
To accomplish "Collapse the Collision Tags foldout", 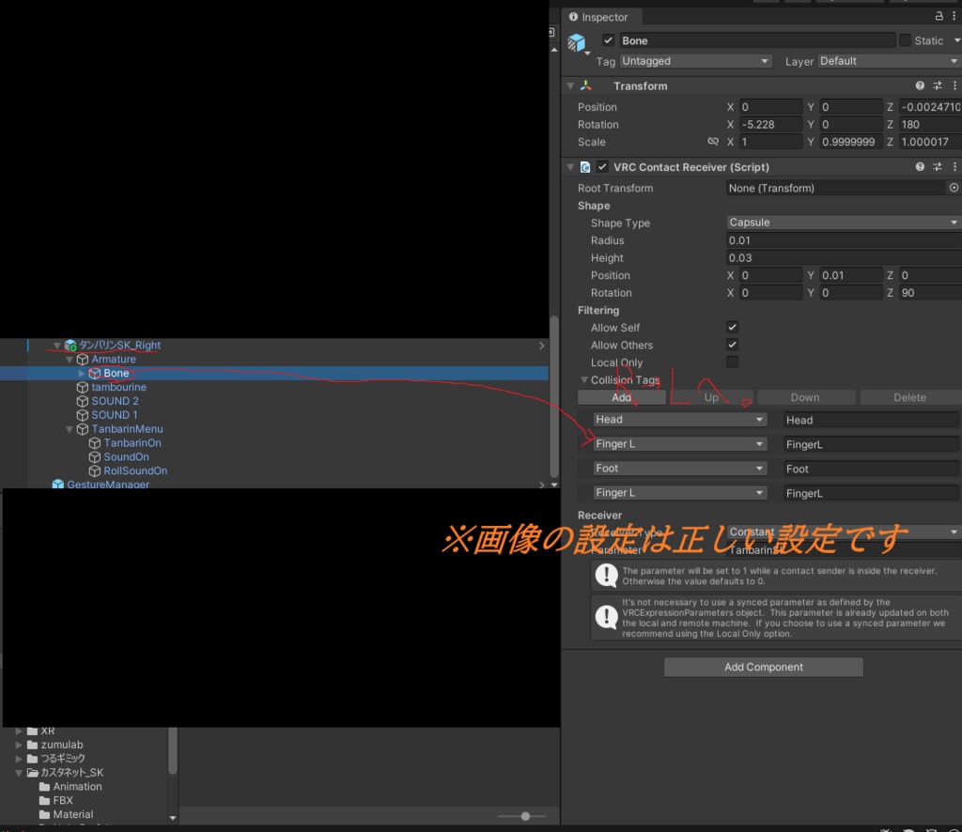I will pyautogui.click(x=584, y=380).
